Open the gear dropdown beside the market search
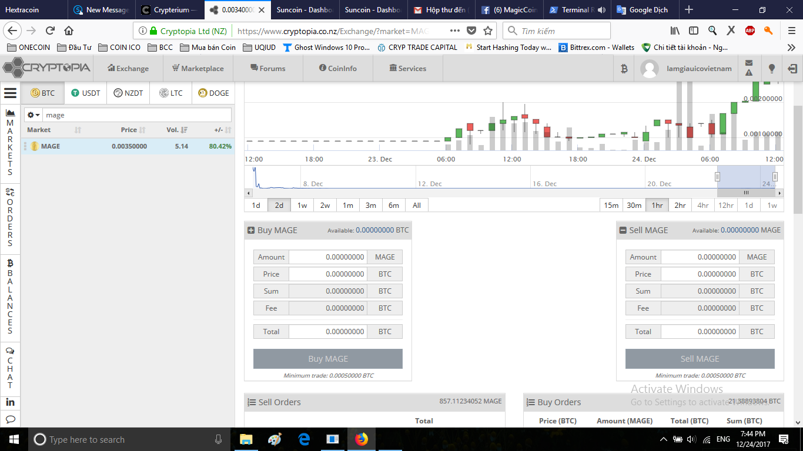Image resolution: width=803 pixels, height=451 pixels. pyautogui.click(x=34, y=115)
